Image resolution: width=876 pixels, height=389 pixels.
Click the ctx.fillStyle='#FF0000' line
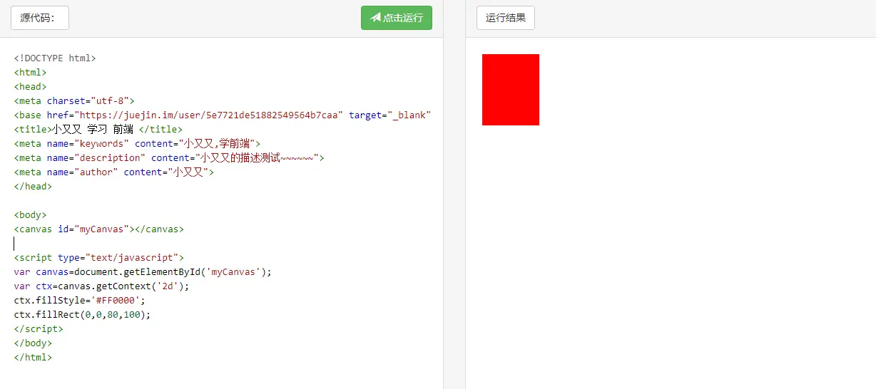[x=80, y=301]
